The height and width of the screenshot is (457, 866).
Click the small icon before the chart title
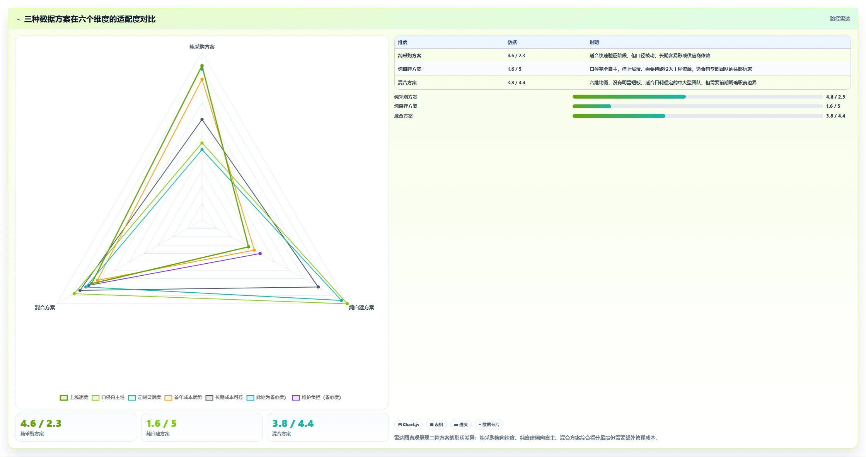click(x=18, y=19)
